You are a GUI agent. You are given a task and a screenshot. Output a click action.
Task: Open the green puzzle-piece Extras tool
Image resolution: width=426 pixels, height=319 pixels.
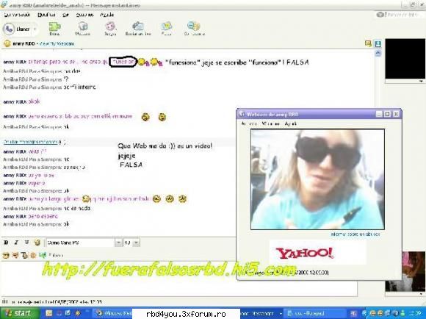tap(54, 29)
